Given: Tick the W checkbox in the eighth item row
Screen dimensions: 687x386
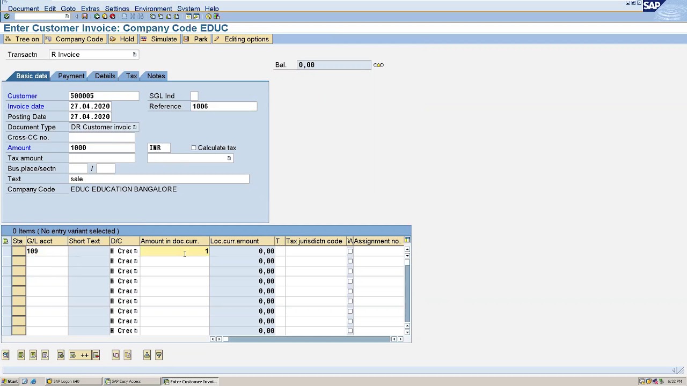Looking at the screenshot, I should coord(350,321).
